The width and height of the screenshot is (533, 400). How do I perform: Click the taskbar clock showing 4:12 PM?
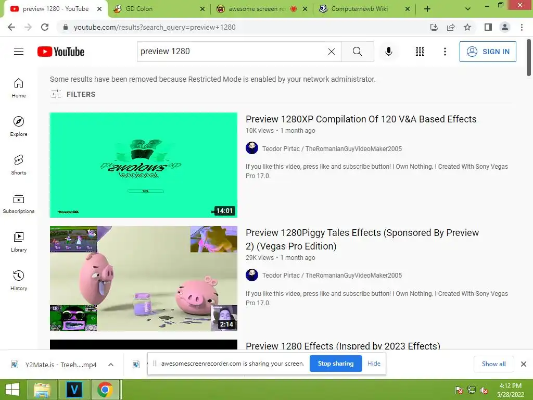click(510, 390)
